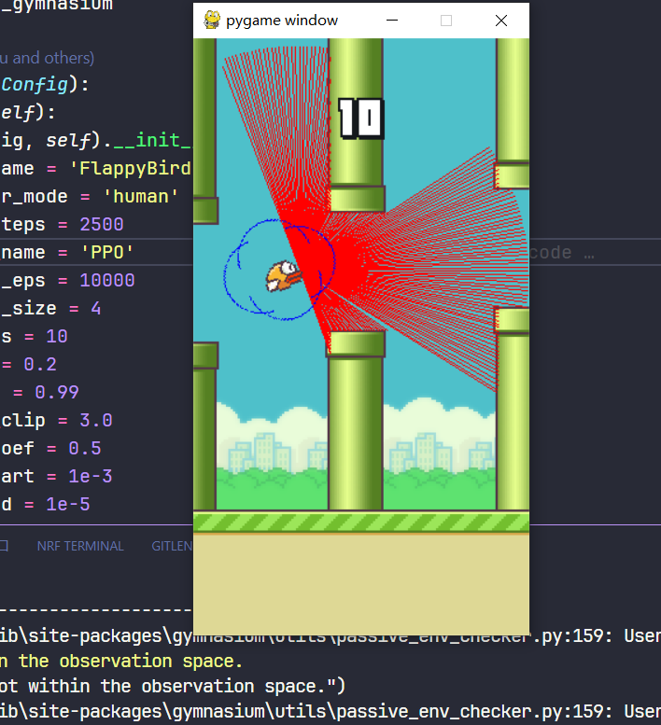The height and width of the screenshot is (725, 661).
Task: Click the Flappy Bird character in the game
Action: point(283,275)
